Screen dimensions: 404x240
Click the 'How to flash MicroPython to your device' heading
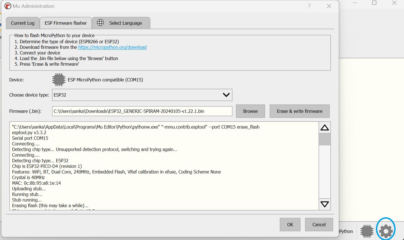(x=55, y=35)
